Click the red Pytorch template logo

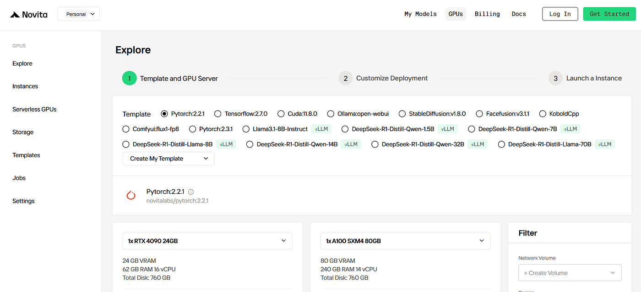(x=131, y=196)
